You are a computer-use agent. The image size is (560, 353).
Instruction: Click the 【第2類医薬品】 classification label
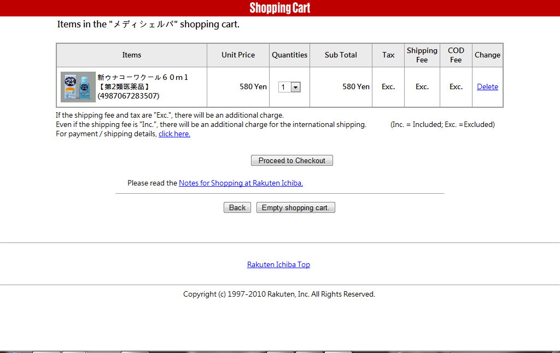click(x=124, y=86)
